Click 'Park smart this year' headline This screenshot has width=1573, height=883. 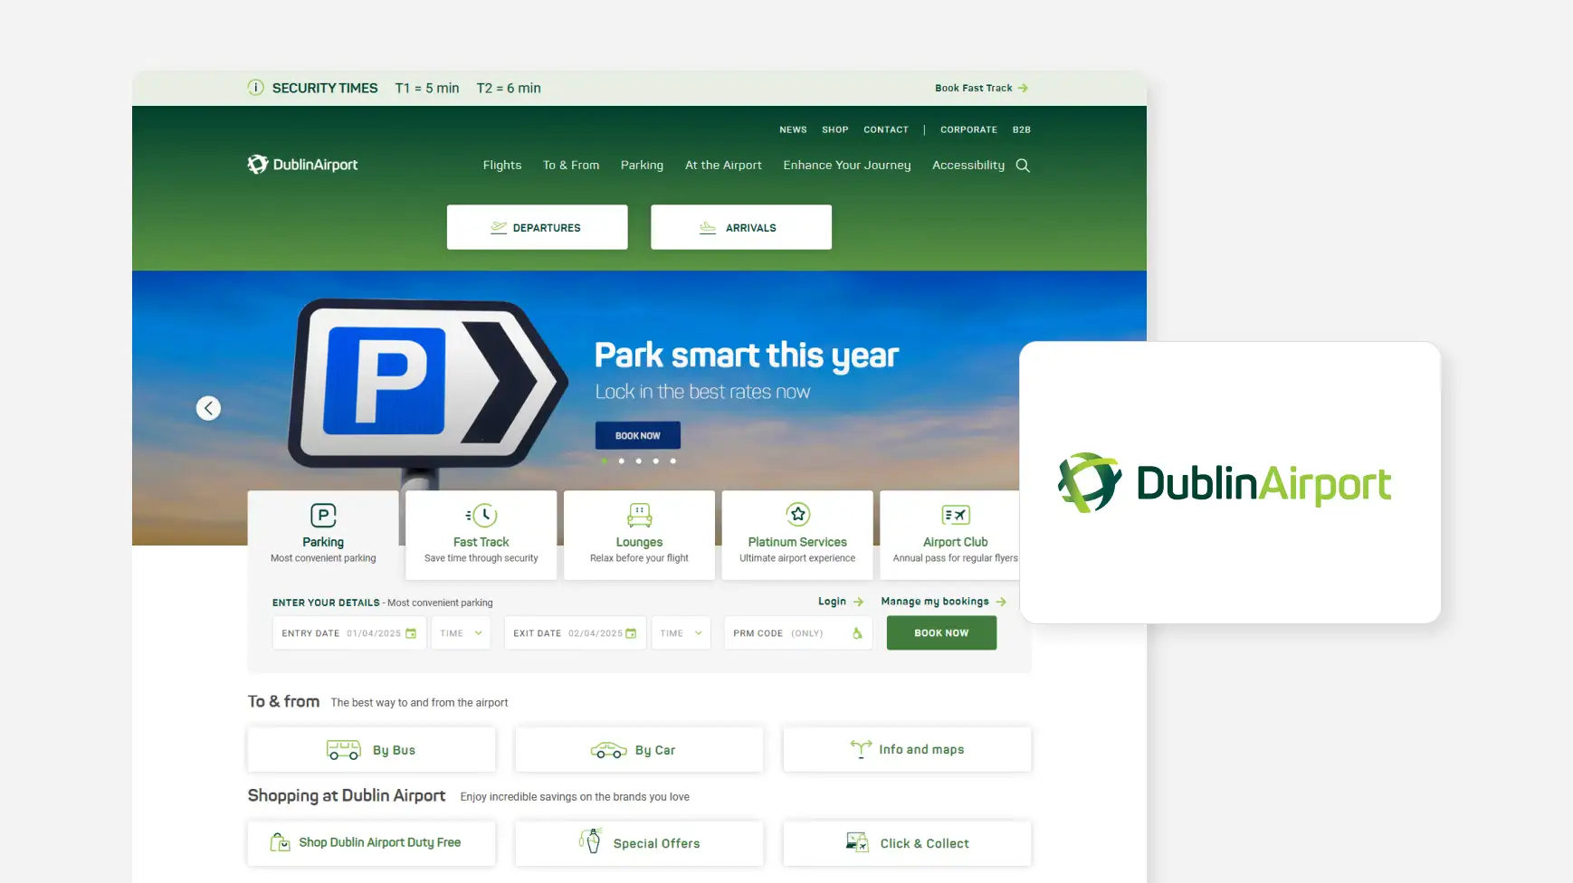point(747,356)
